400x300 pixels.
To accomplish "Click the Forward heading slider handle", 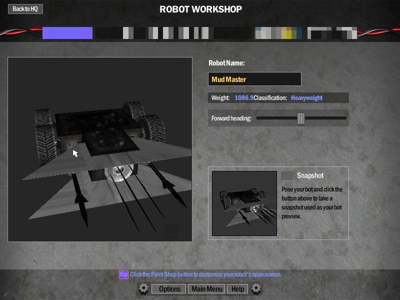I will (301, 118).
